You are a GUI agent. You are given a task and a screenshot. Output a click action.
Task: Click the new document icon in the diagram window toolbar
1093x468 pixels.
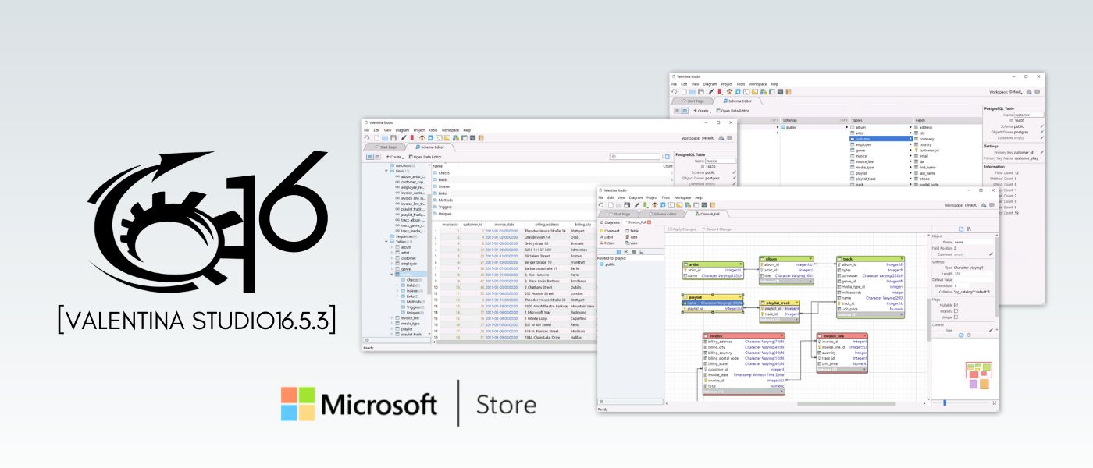611,205
